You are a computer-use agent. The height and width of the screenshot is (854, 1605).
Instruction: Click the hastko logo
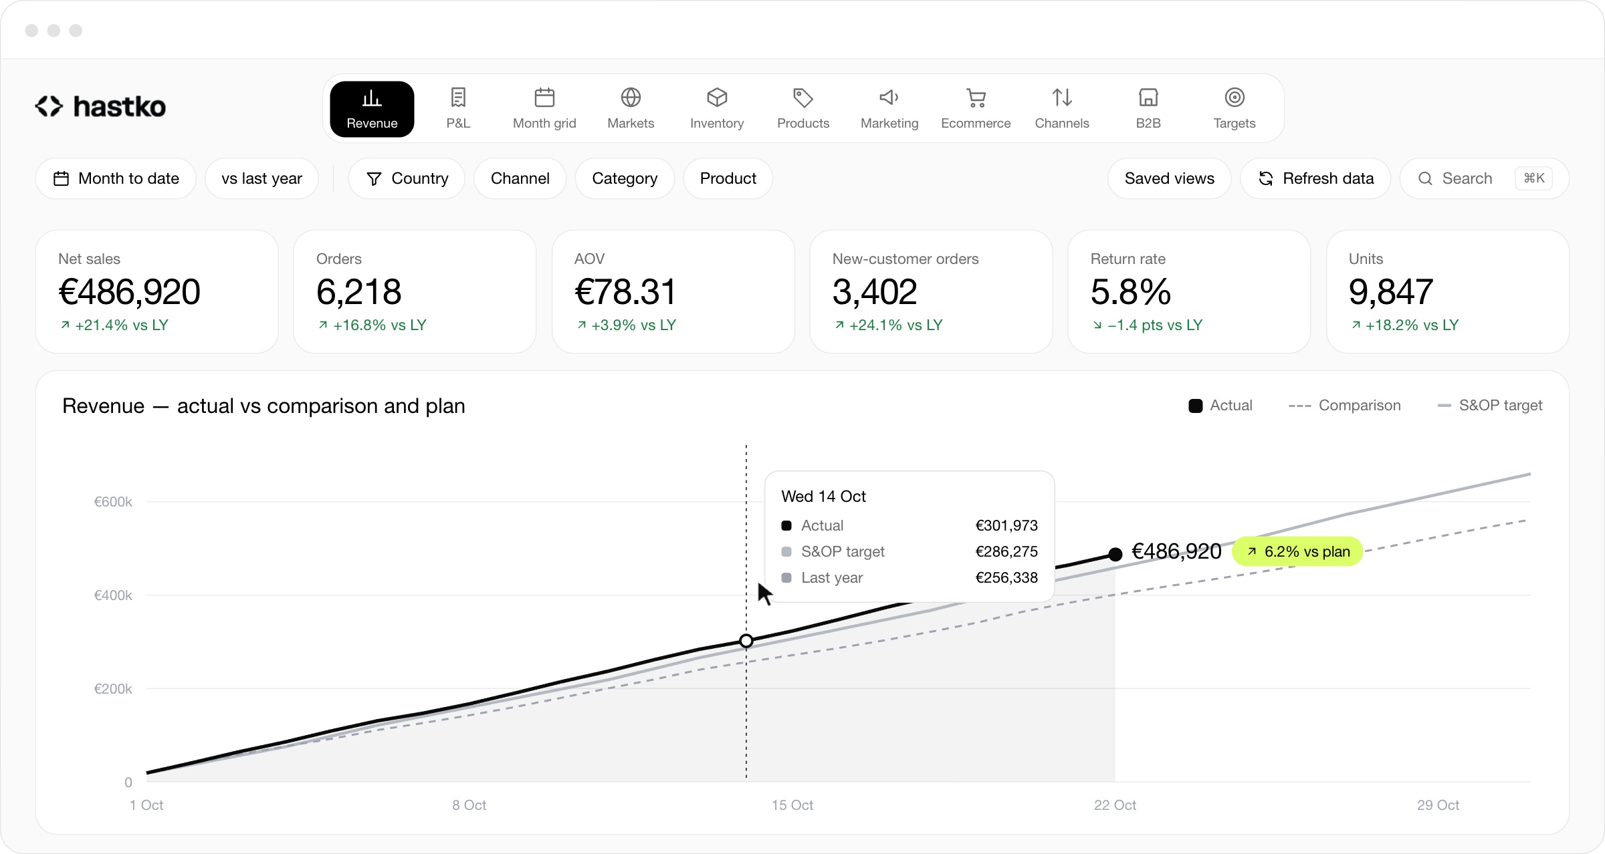100,106
